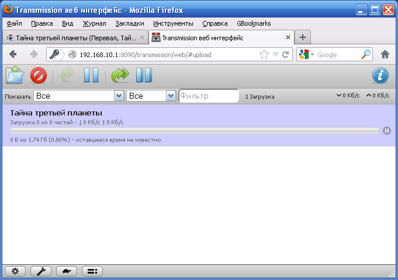Click the red remove torrent icon
This screenshot has height=280, width=398.
click(39, 75)
